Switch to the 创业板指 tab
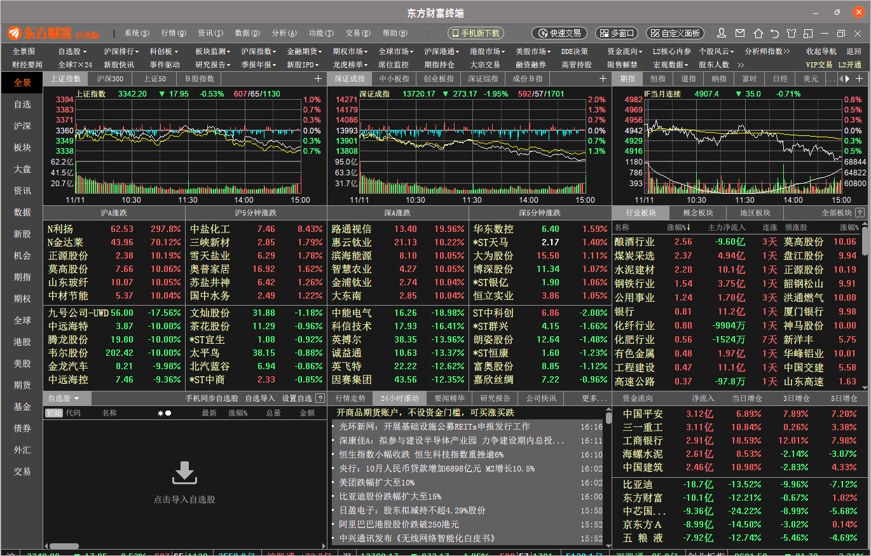Viewport: 871px width, 556px height. [439, 79]
